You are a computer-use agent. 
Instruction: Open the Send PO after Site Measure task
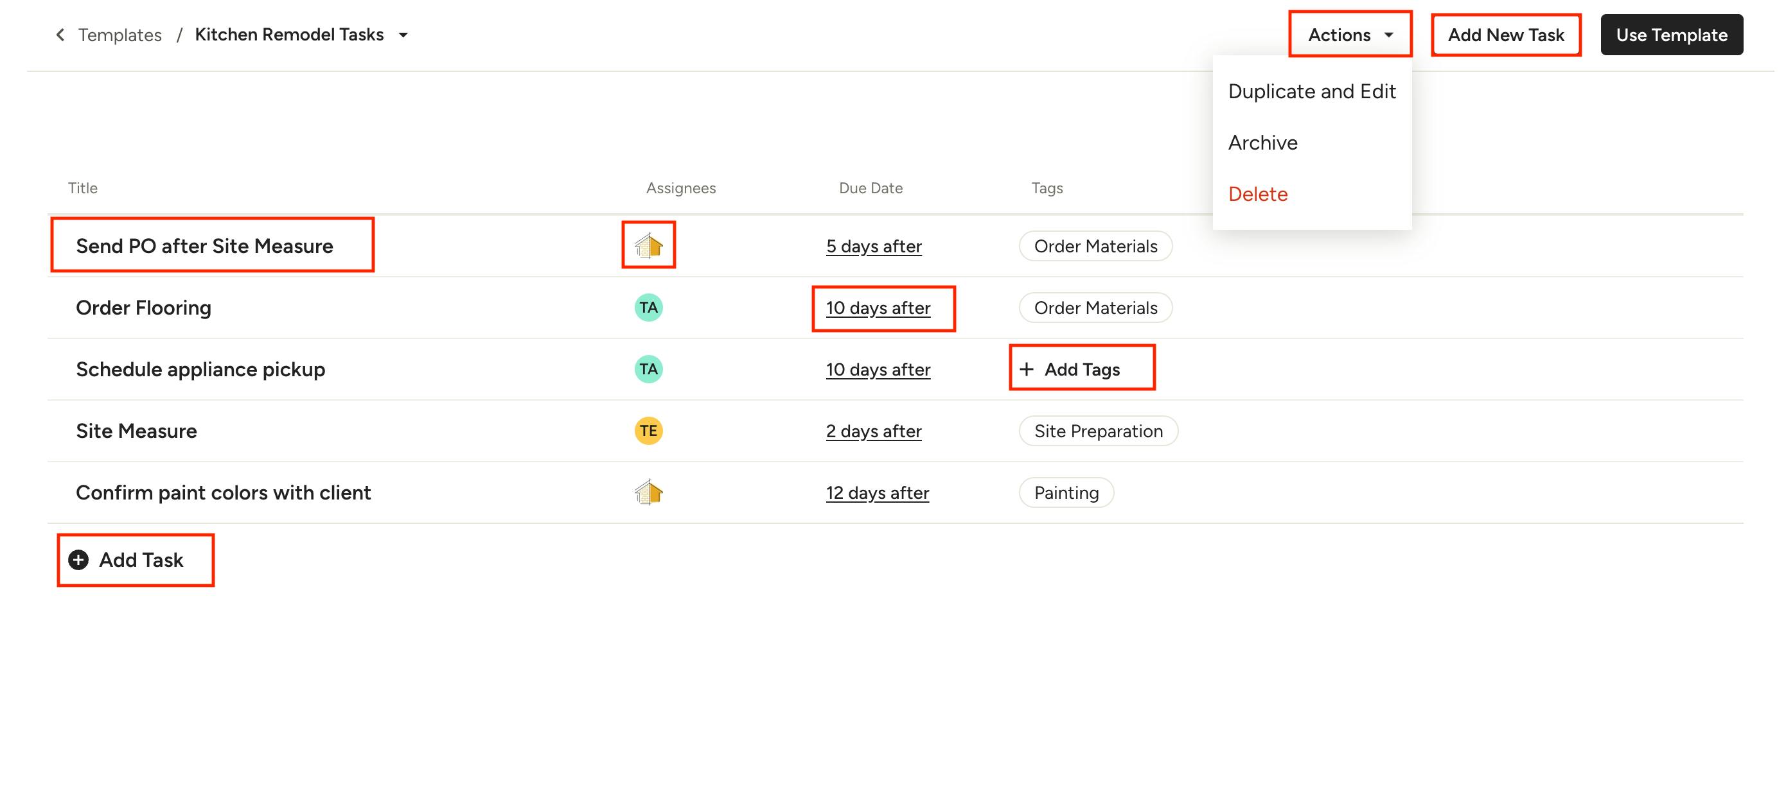pos(204,246)
